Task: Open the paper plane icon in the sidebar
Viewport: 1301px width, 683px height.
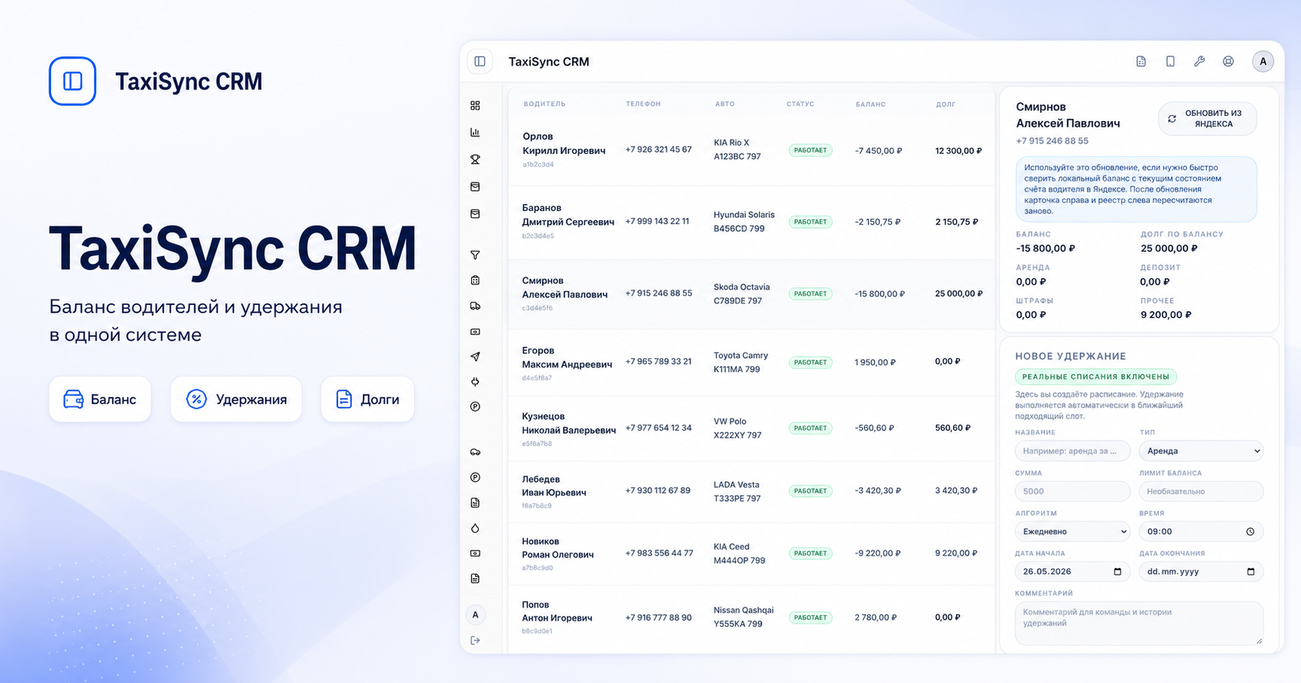Action: [475, 357]
